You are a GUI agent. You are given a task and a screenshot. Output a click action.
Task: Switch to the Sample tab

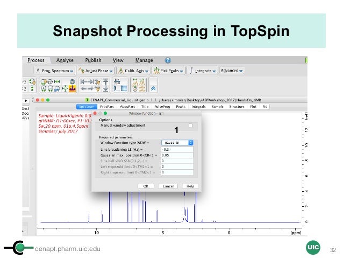pos(217,107)
